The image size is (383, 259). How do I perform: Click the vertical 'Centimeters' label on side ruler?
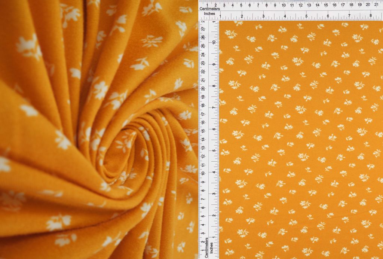click(206, 247)
